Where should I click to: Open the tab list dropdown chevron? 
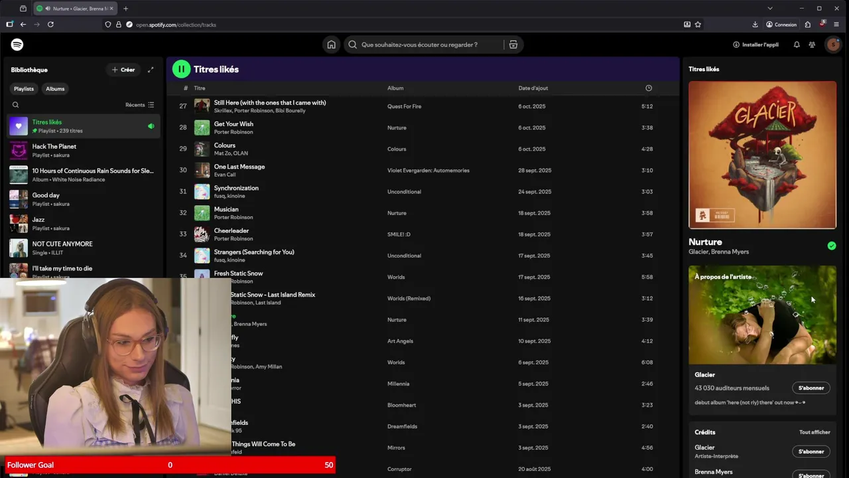(x=769, y=9)
